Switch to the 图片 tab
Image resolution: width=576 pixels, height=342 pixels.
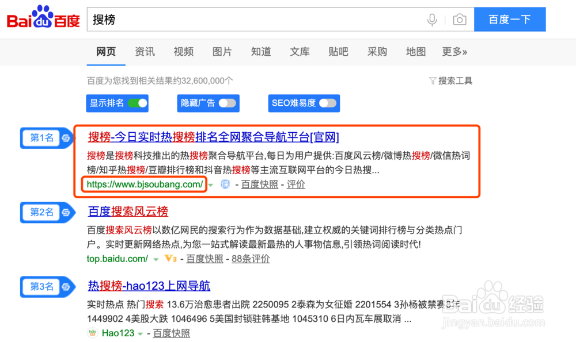(x=222, y=52)
